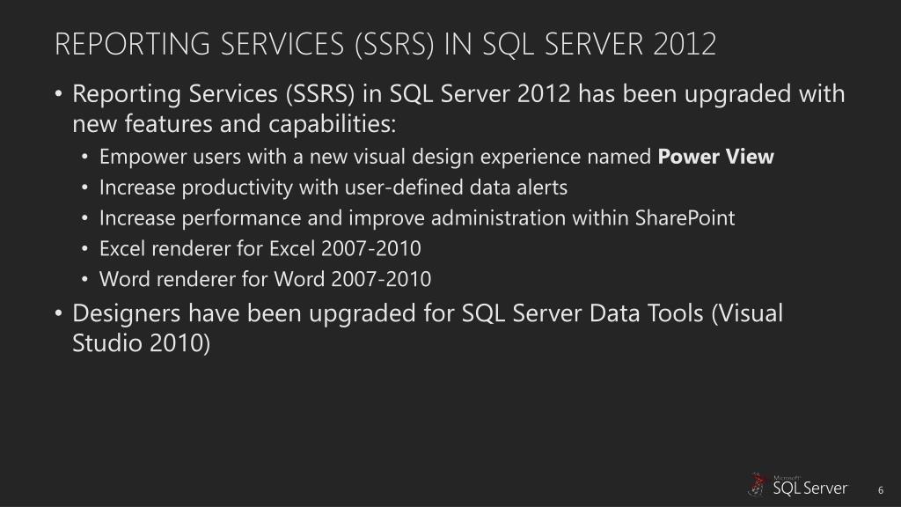Click the bullet dot before Excel renderer
Screen dimensions: 901x507
85,249
